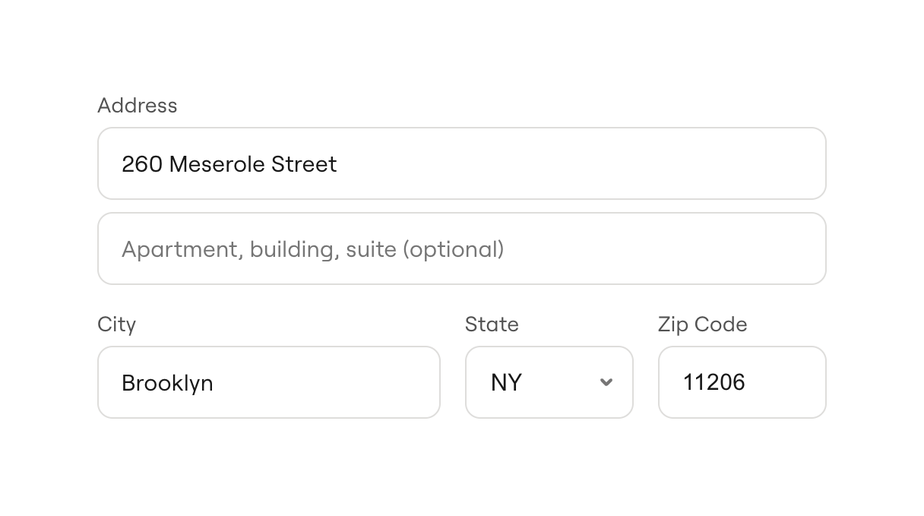The height and width of the screenshot is (516, 924).
Task: Click empty space after 11206 in Zip field
Action: 790,382
